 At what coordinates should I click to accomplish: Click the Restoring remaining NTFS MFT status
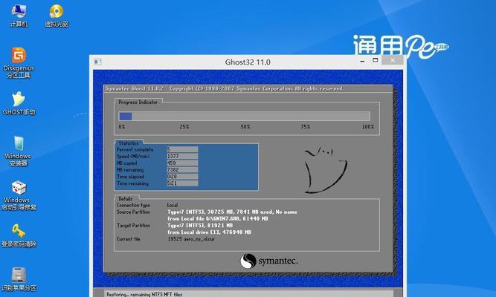pyautogui.click(x=144, y=294)
